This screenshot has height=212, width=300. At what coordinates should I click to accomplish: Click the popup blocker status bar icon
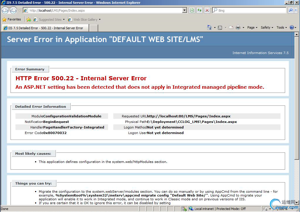click(184, 209)
